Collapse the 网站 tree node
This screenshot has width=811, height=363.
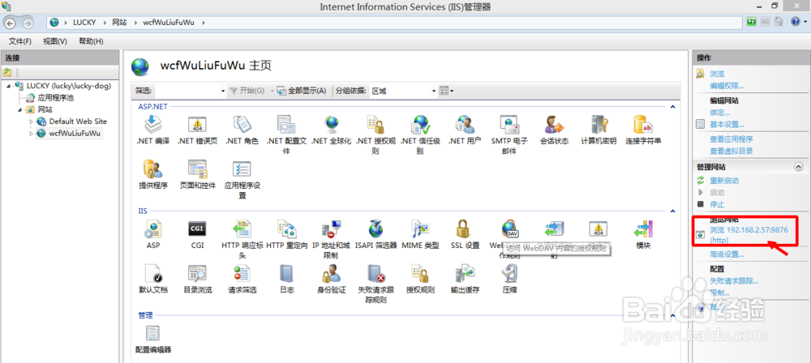19,109
